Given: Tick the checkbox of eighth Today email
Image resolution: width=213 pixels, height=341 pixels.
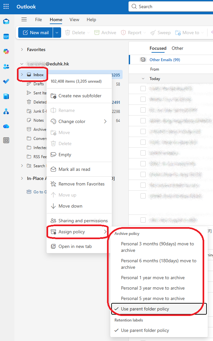Looking at the screenshot, I should 143,164.
